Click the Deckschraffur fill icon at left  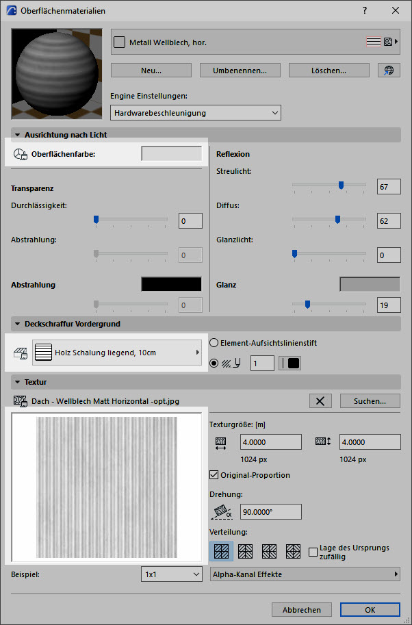click(21, 353)
